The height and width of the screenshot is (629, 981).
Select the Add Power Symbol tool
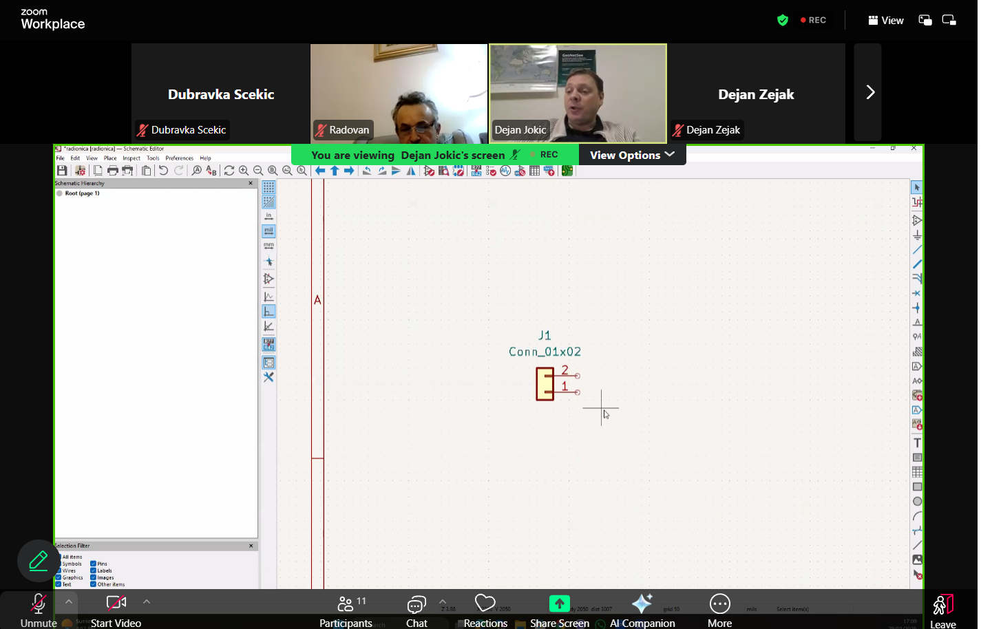pyautogui.click(x=917, y=235)
